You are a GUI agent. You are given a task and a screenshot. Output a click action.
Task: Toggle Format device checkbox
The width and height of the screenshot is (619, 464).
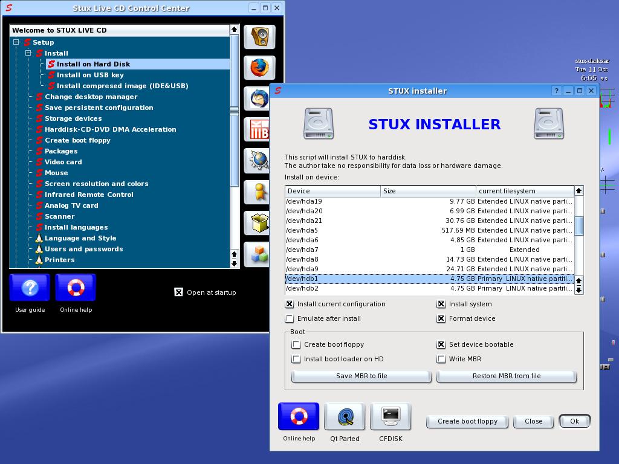point(441,318)
